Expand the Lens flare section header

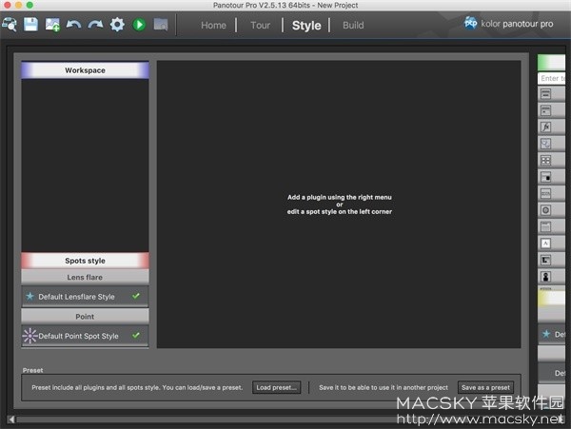(x=85, y=277)
